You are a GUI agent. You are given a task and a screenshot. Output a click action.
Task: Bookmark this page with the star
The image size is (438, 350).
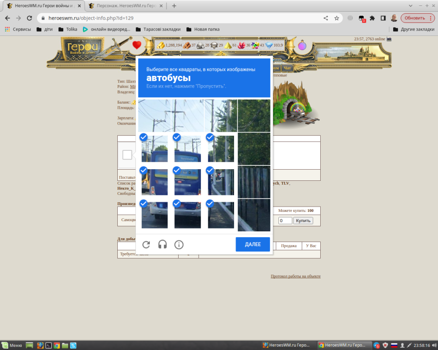pyautogui.click(x=337, y=18)
